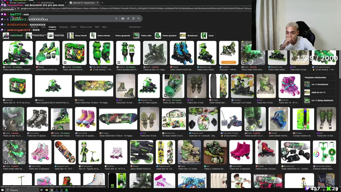Screen dimensions: 341x192
Task: Click 'Patinete Infantil Verde' caption link
Action: 324,169
